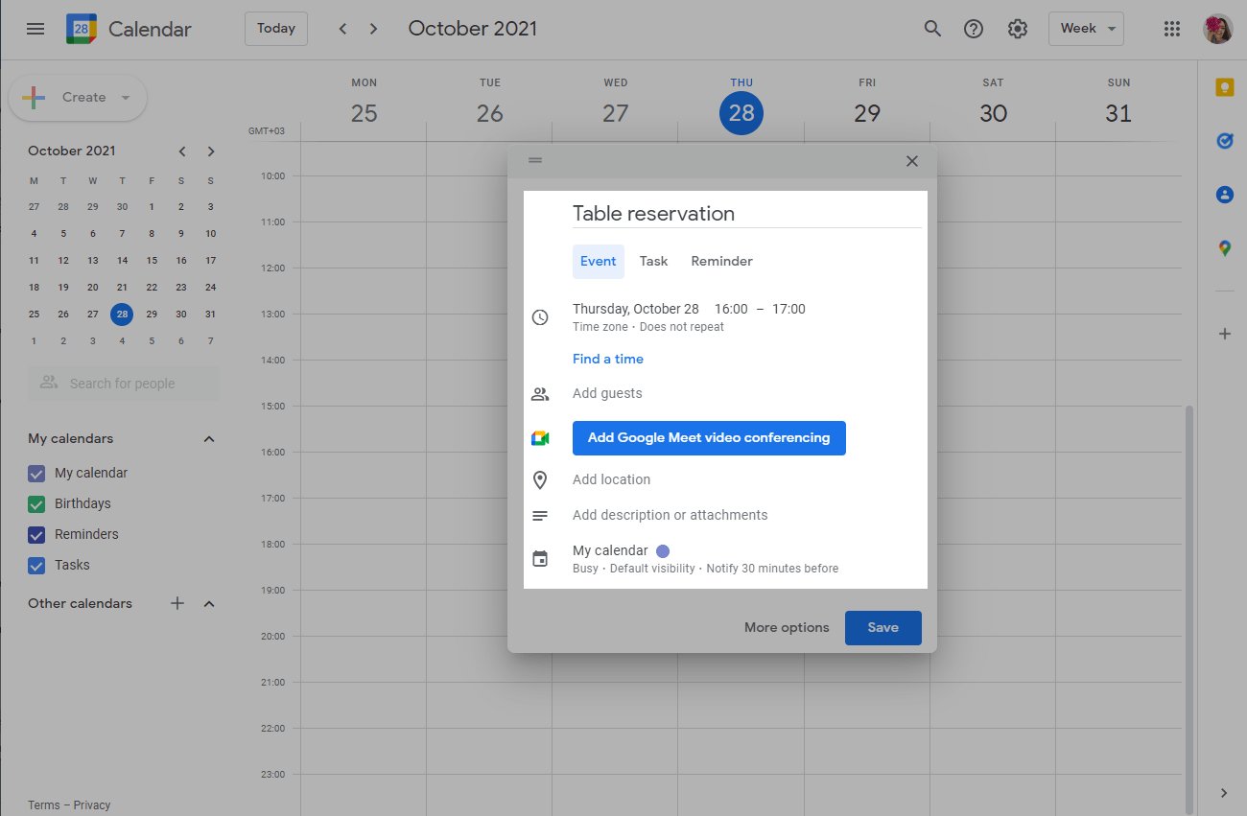Screen dimensions: 1247x816
Task: Toggle the Tasks calendar checkbox
Action: 36,566
